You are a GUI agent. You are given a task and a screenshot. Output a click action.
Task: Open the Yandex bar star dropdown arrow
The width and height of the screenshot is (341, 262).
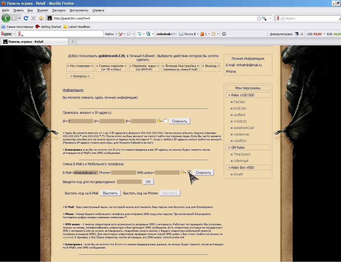[x=218, y=34]
